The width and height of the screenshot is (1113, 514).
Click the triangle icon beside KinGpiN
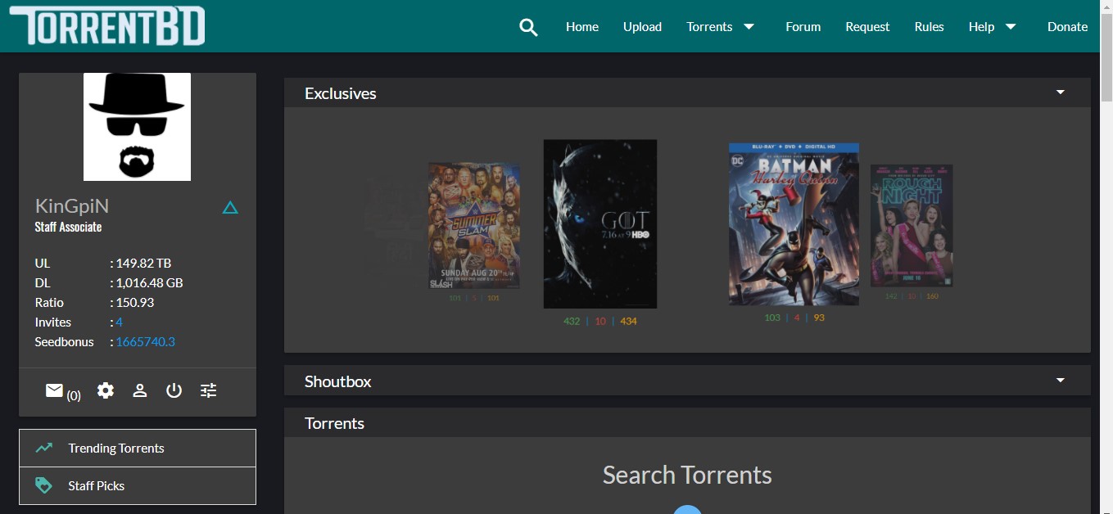pyautogui.click(x=230, y=208)
